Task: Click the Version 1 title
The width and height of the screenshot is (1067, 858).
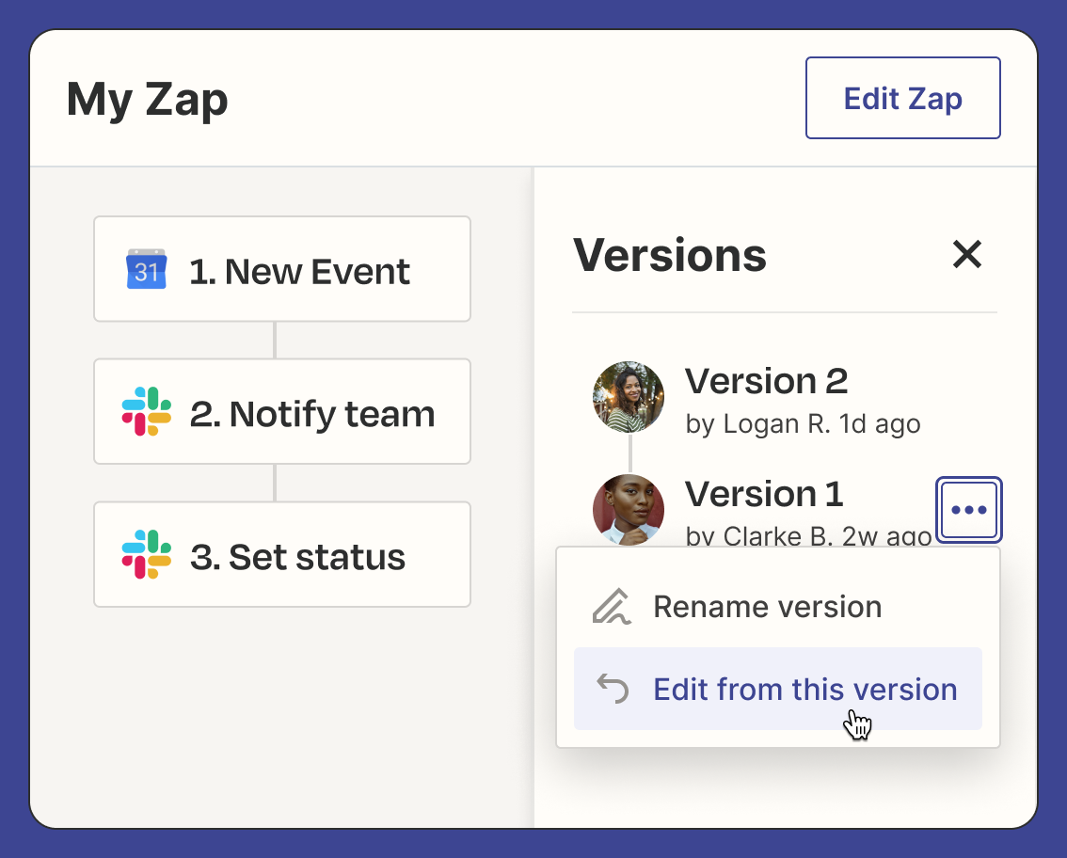Action: (763, 494)
